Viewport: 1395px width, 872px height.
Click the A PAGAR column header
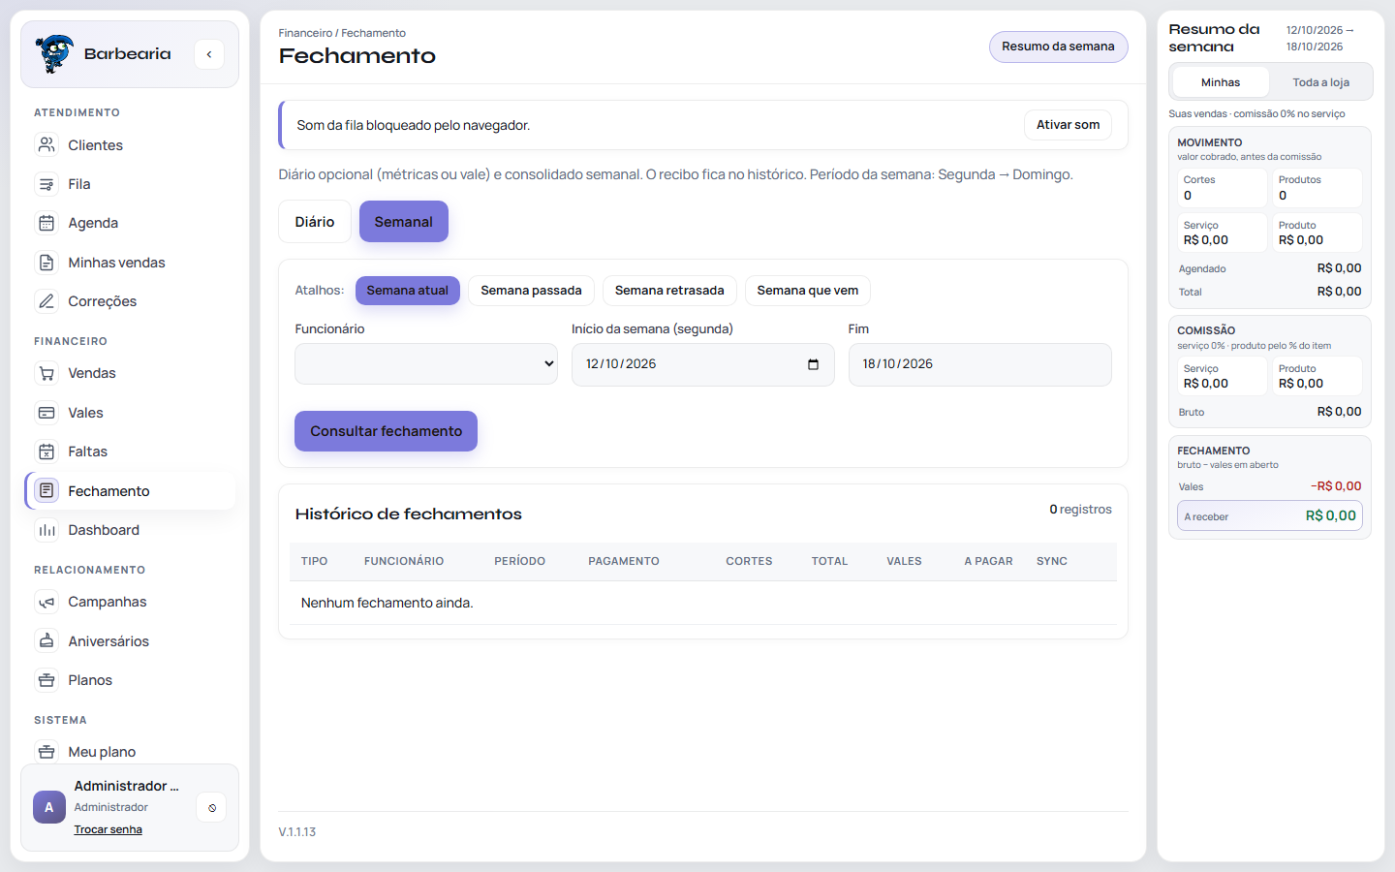click(989, 562)
